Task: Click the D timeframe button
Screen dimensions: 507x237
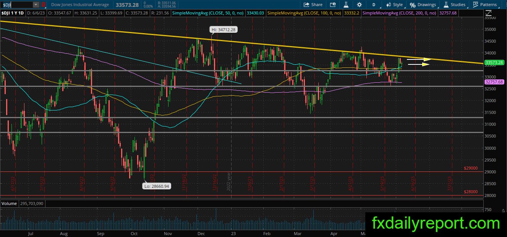Action: pyautogui.click(x=374, y=5)
